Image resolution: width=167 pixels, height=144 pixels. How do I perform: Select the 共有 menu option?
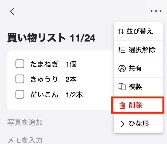click(x=138, y=68)
